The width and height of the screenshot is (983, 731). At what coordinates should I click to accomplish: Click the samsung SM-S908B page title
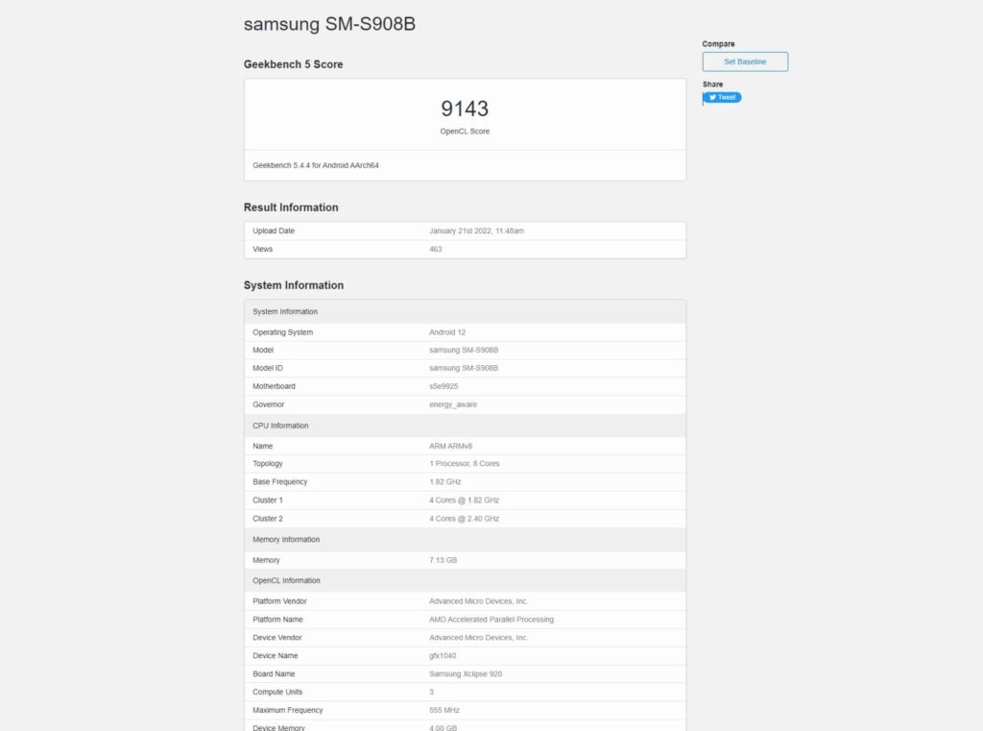point(328,23)
